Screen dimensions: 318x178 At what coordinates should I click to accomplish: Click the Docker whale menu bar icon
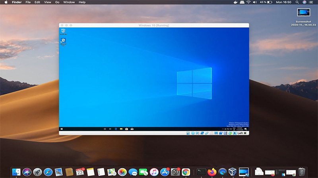(x=235, y=2)
